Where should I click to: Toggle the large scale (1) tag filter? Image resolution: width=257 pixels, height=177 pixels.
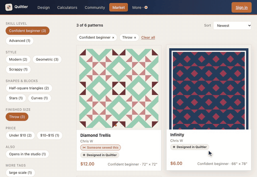click(20, 173)
